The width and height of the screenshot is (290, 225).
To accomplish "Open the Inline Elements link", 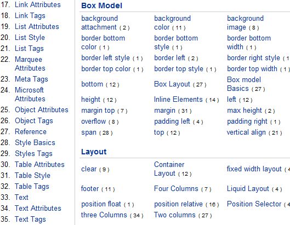I will click(178, 100).
